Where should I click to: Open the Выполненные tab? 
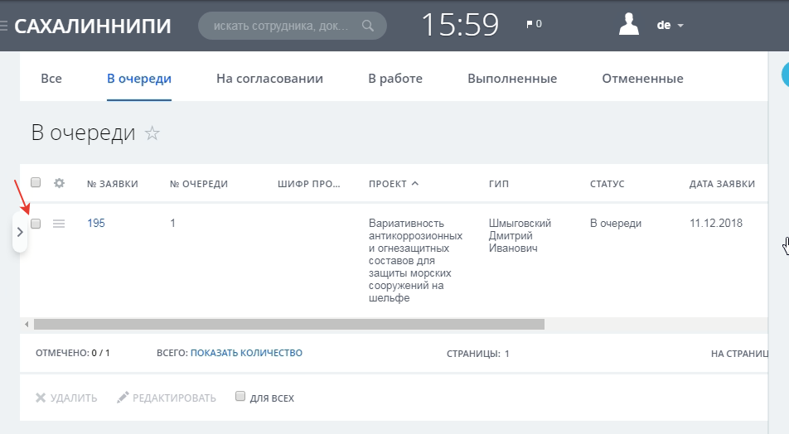point(511,79)
